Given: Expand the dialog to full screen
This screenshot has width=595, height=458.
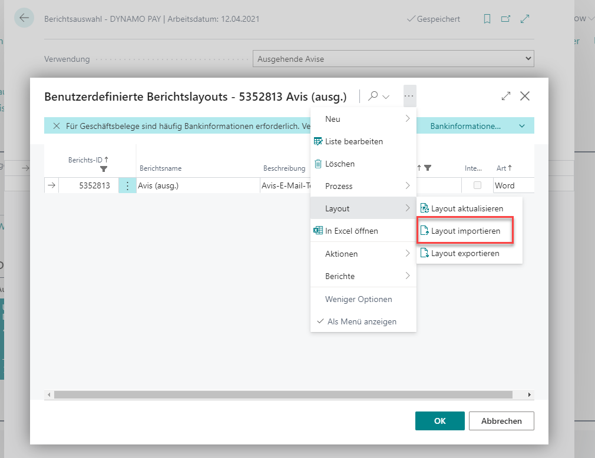Looking at the screenshot, I should (x=505, y=96).
